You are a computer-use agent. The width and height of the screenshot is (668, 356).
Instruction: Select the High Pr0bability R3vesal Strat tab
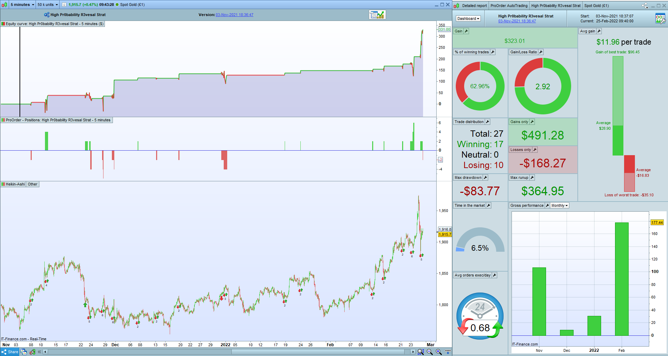click(x=556, y=6)
